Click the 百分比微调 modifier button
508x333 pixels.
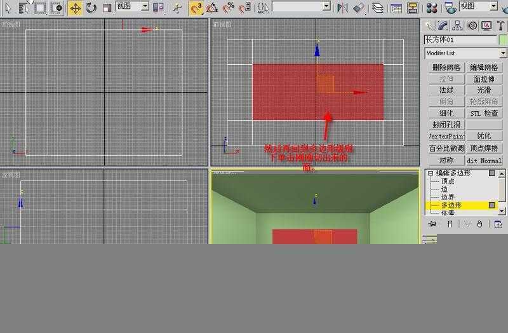[x=446, y=148]
